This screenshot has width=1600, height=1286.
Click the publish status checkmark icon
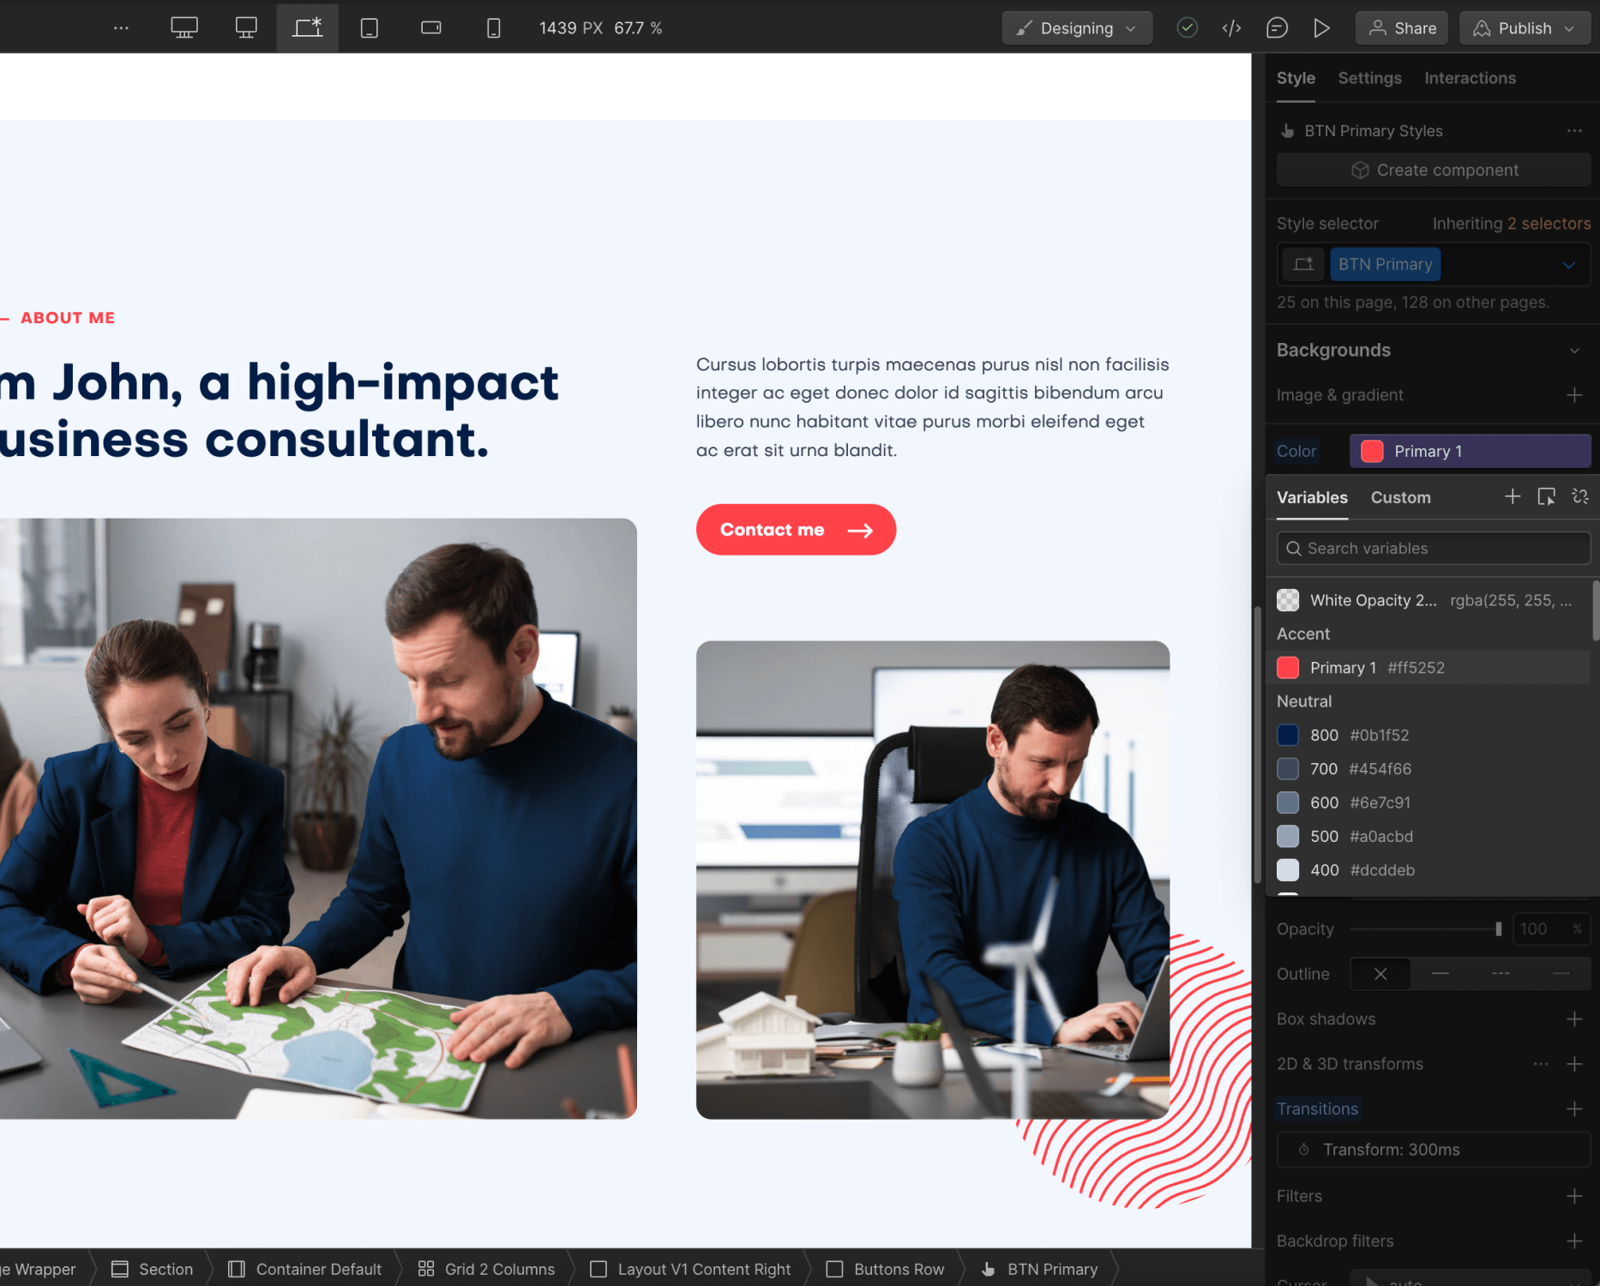[1187, 27]
